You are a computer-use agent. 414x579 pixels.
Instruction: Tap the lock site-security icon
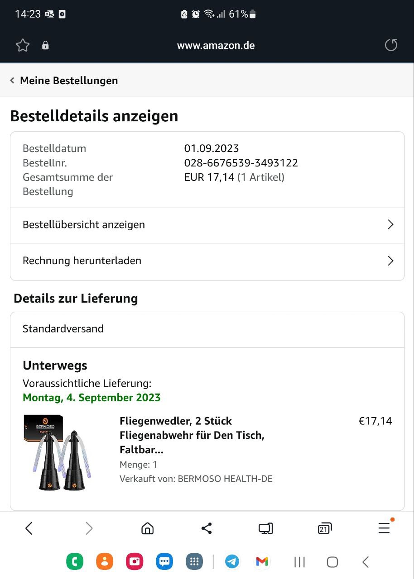point(45,45)
